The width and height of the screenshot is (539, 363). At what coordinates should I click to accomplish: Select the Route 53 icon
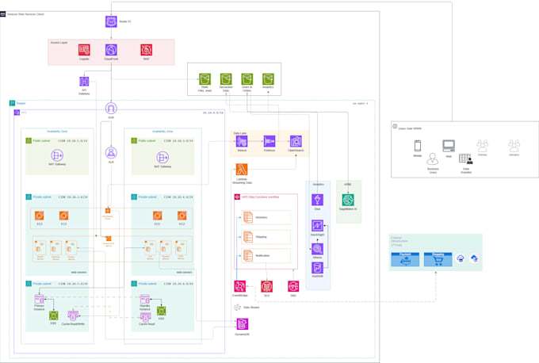pos(111,21)
